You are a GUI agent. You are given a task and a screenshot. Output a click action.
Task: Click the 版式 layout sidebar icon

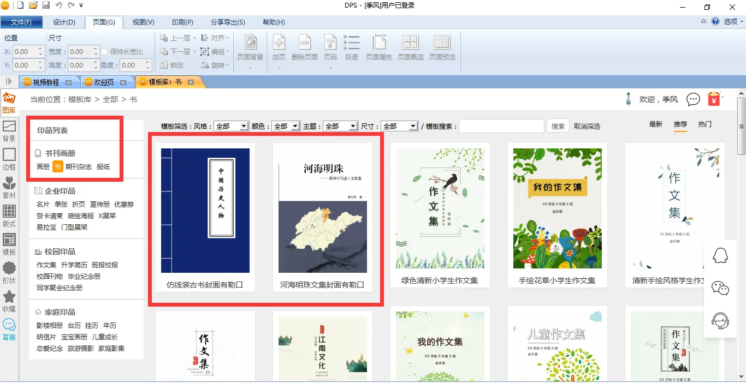click(9, 216)
